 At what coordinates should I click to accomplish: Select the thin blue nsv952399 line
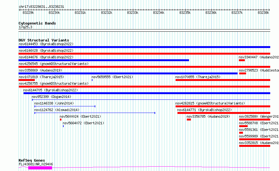point(151,100)
